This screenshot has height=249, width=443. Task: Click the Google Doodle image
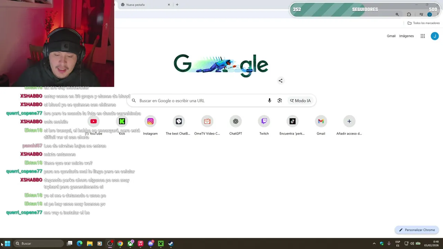pyautogui.click(x=221, y=65)
